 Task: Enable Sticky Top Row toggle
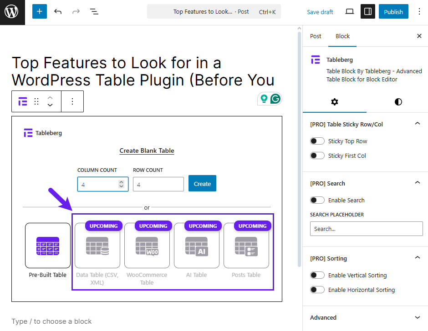pyautogui.click(x=317, y=141)
